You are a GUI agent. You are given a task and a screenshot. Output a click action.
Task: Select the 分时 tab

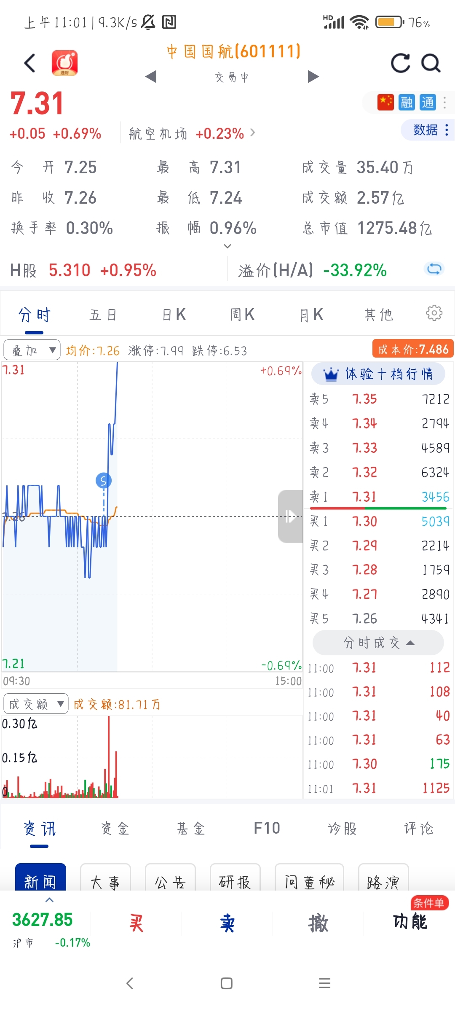pyautogui.click(x=35, y=315)
